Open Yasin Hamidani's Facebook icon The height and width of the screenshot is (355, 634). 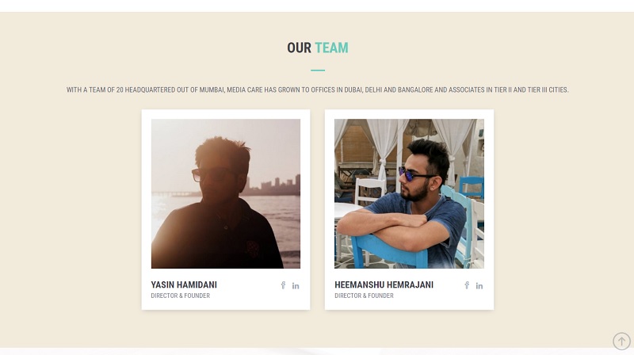pyautogui.click(x=283, y=285)
